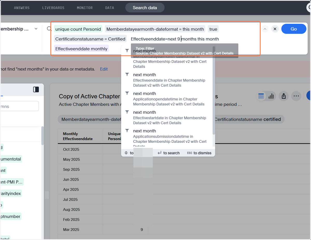Switch to chart view icon
The width and height of the screenshot is (311, 240).
(271, 96)
